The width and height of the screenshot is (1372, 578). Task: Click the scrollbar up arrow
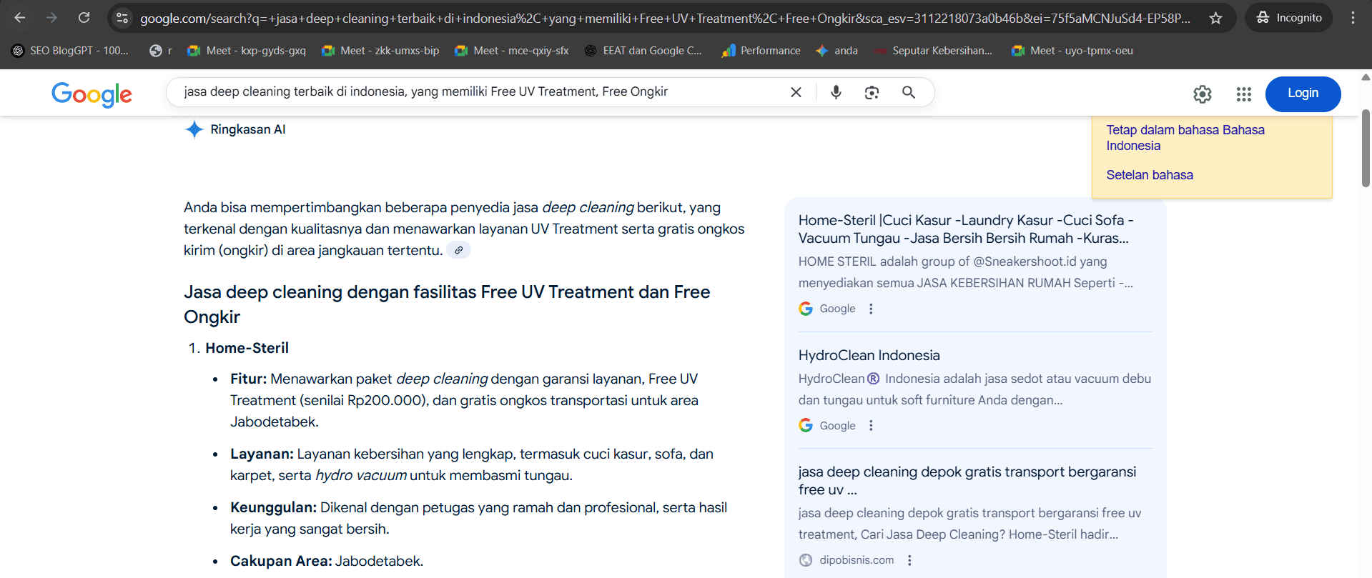click(1366, 76)
